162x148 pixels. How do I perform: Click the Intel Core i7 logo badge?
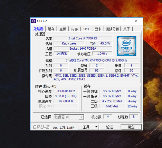pyautogui.click(x=126, y=46)
